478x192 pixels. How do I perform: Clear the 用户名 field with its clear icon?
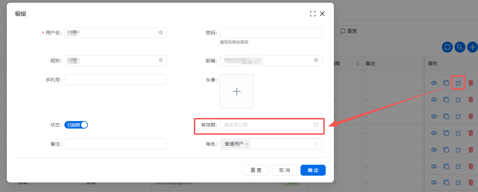pyautogui.click(x=161, y=32)
